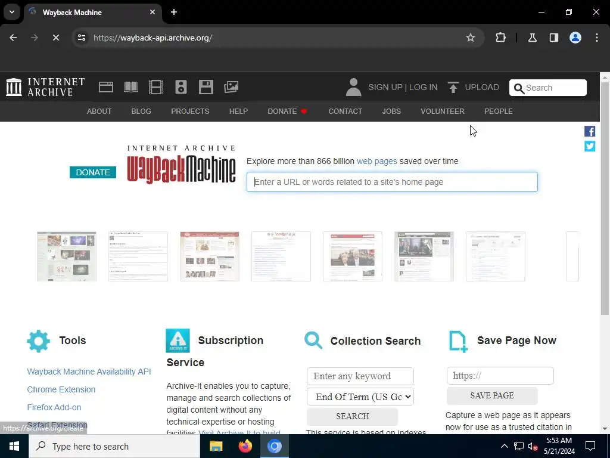Share page via Facebook icon

click(590, 131)
